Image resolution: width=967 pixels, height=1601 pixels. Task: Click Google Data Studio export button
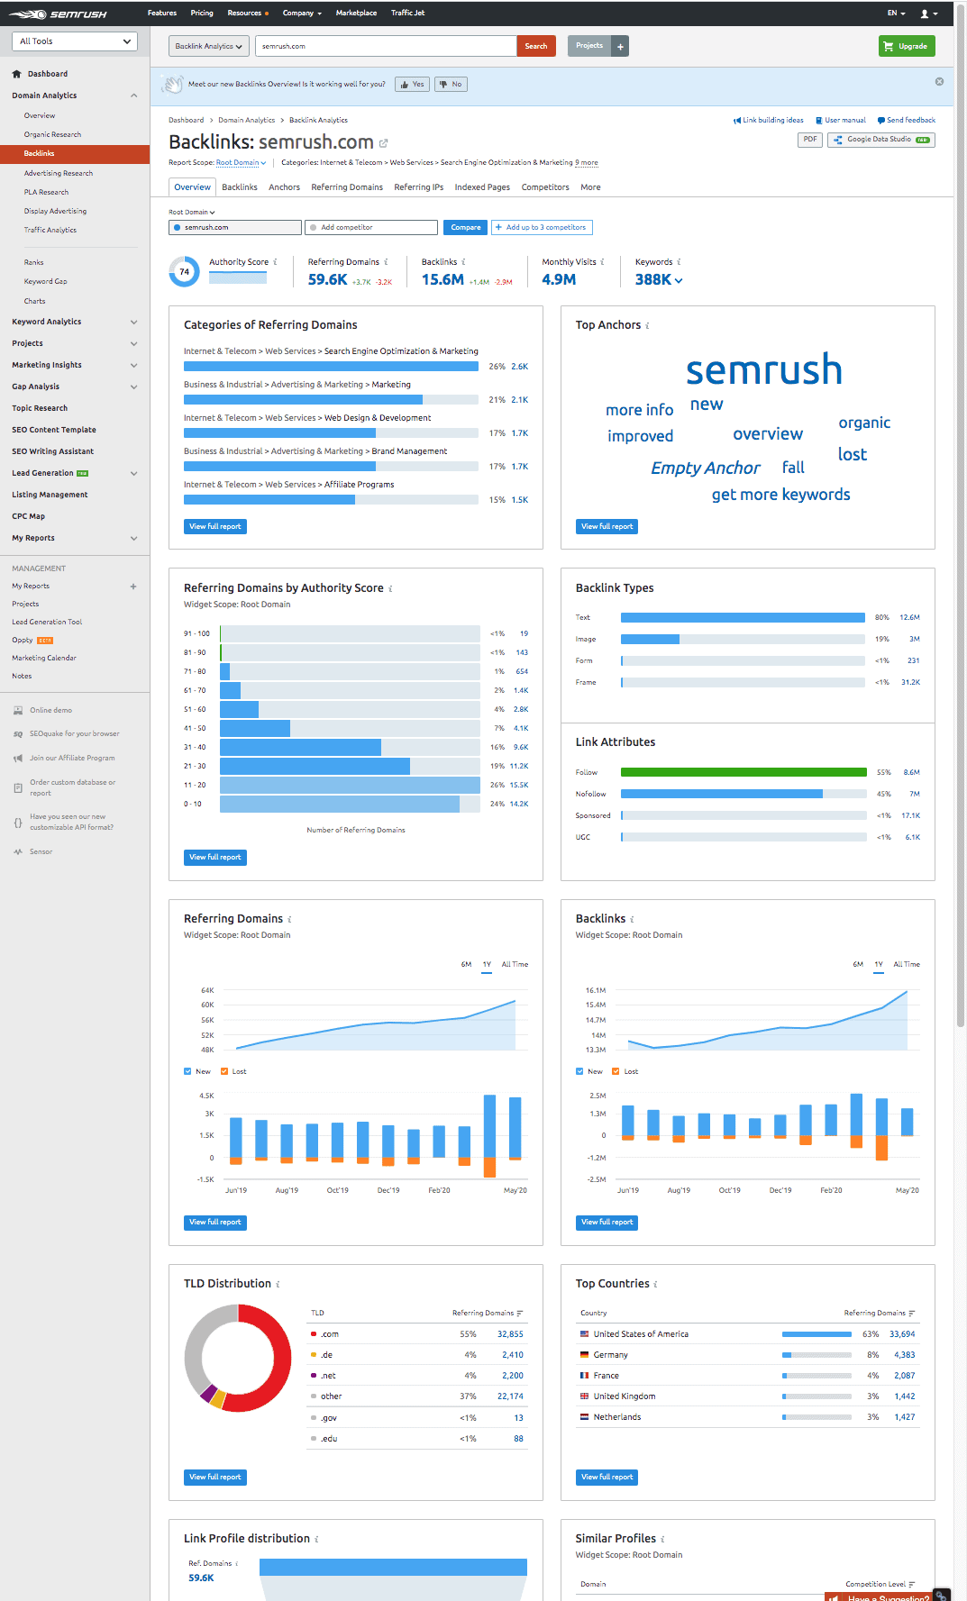pos(880,140)
